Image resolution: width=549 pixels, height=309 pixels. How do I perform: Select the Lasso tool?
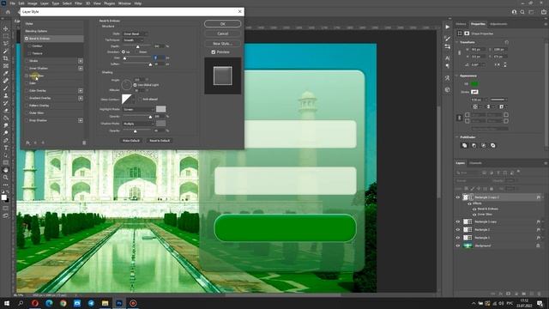click(6, 44)
